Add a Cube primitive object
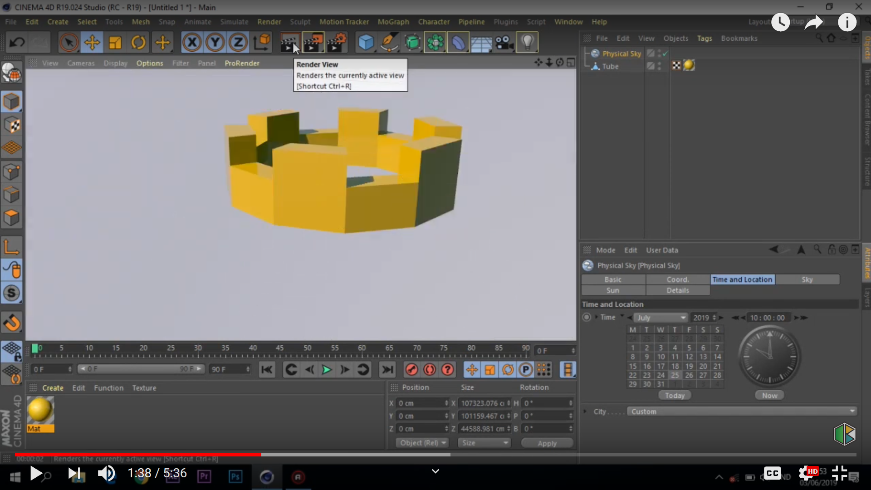871x490 pixels. [366, 43]
